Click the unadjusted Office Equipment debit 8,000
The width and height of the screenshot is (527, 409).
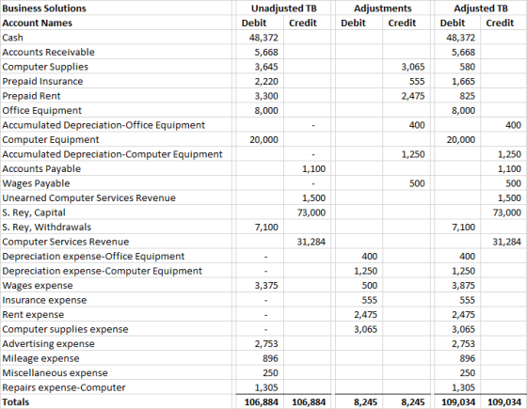(x=266, y=111)
